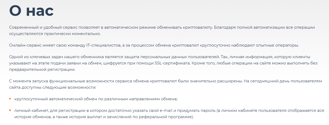Screen dimensions: 329x125
Task: Click the text 'предварительной регистрации'
Action: (42, 69)
